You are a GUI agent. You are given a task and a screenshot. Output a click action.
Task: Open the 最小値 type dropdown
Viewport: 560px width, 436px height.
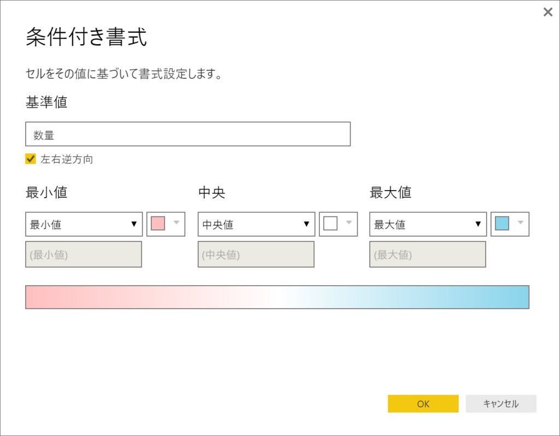point(84,224)
